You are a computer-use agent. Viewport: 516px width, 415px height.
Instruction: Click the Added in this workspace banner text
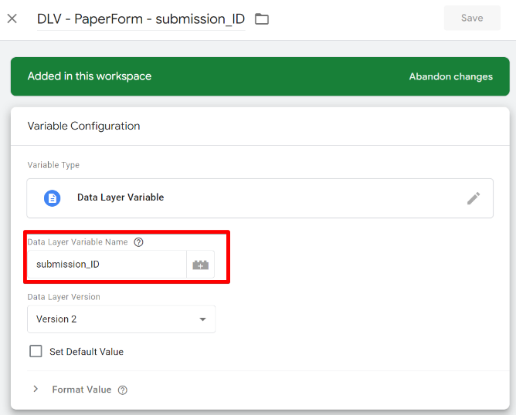90,76
